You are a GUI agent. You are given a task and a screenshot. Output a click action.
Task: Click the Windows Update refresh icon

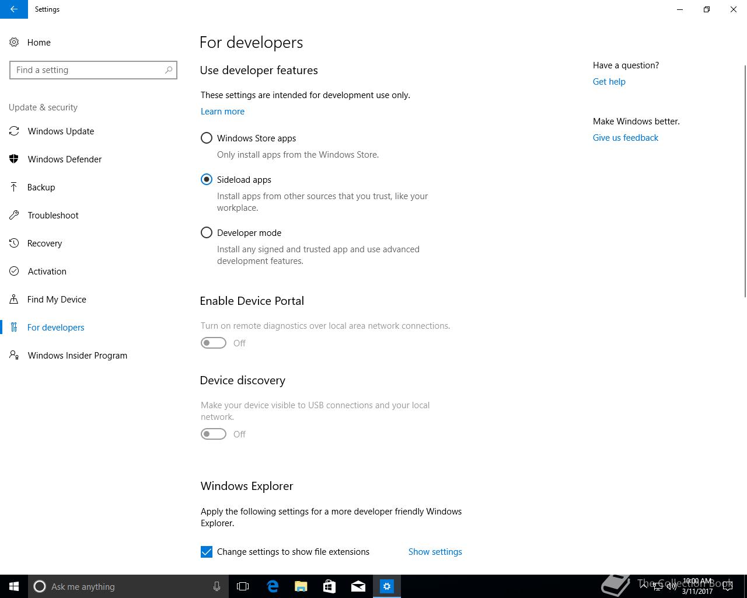click(14, 131)
